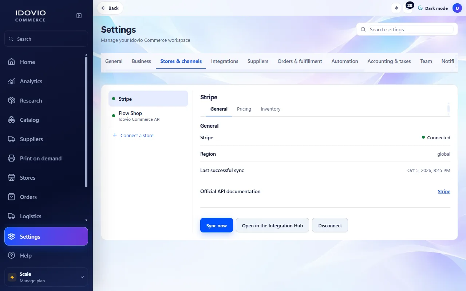Open Catalog via its cubes icon
Screen dimensions: 466x291
pos(12,120)
